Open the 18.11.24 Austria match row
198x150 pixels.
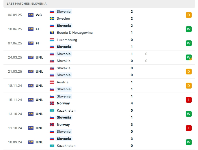pyautogui.click(x=99, y=86)
